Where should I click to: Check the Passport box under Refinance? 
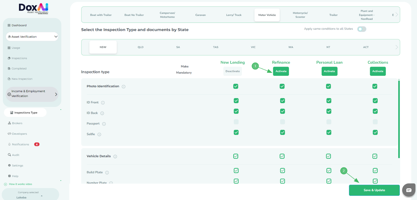click(x=282, y=122)
